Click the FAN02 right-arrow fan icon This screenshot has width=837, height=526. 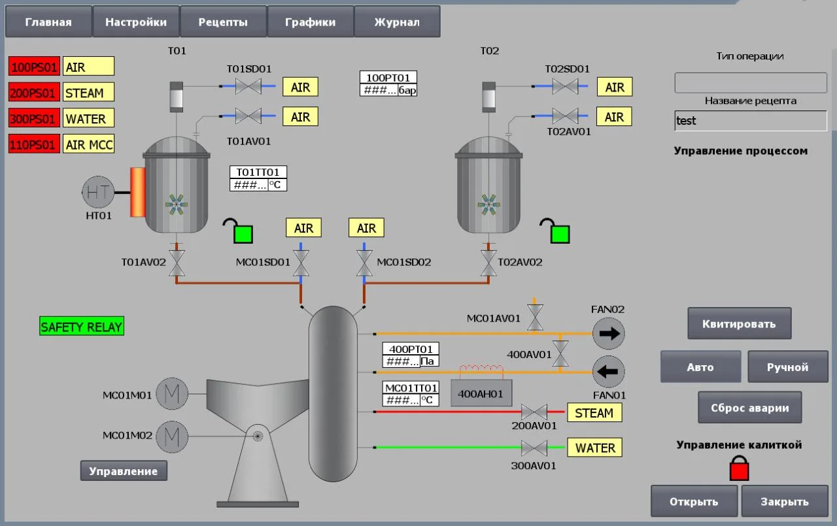tap(609, 334)
